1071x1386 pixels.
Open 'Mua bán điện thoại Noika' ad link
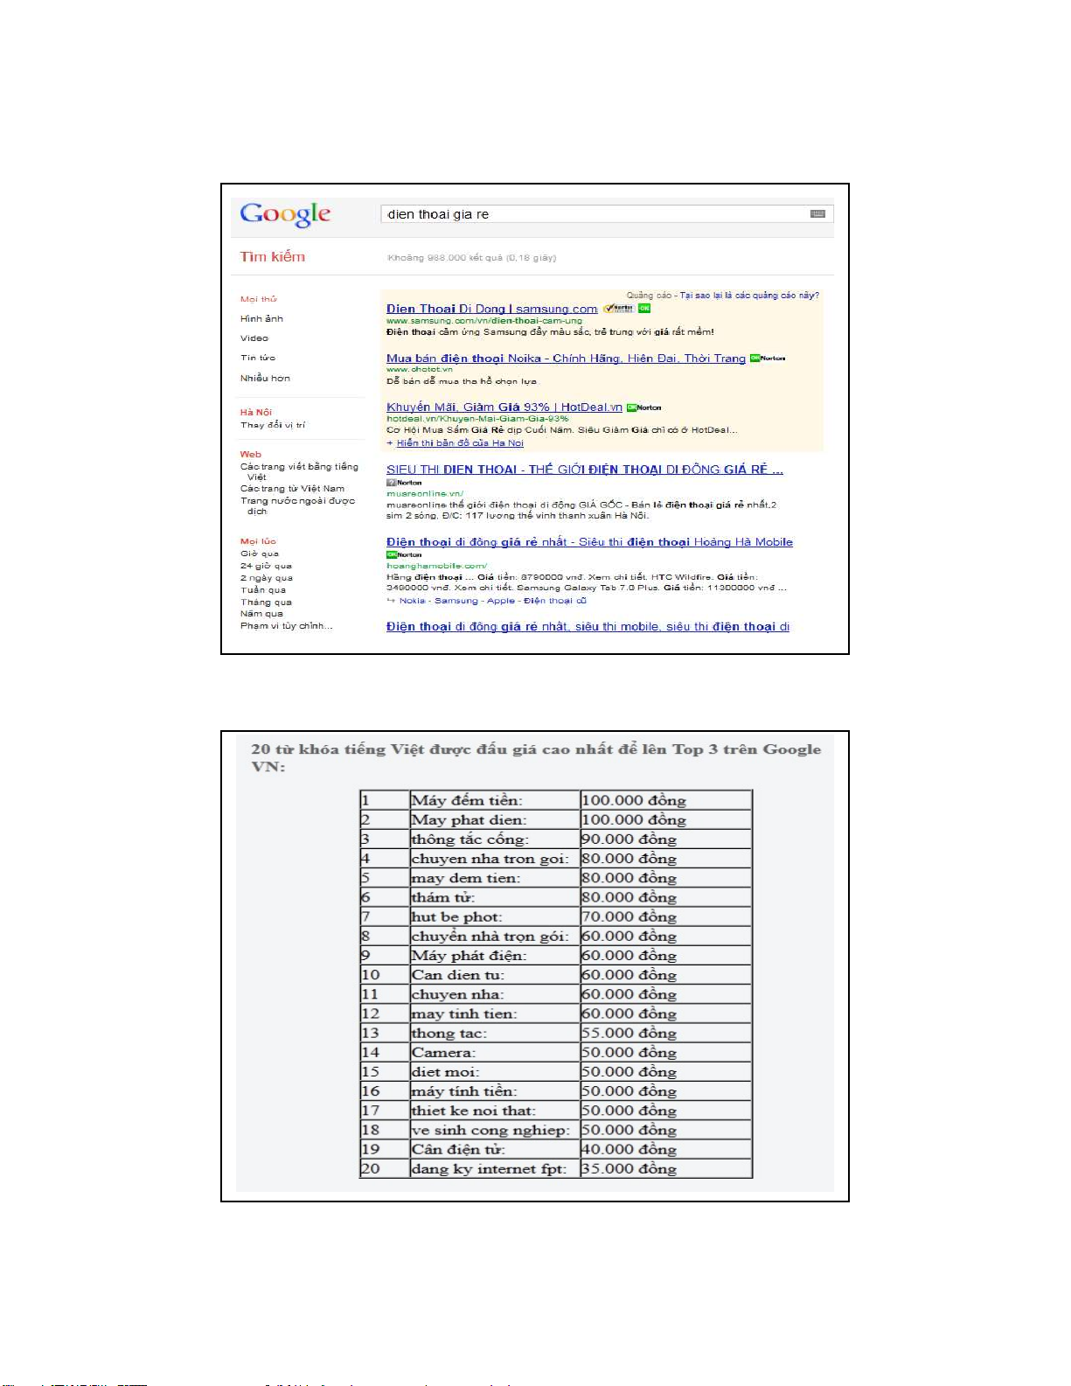coord(567,359)
